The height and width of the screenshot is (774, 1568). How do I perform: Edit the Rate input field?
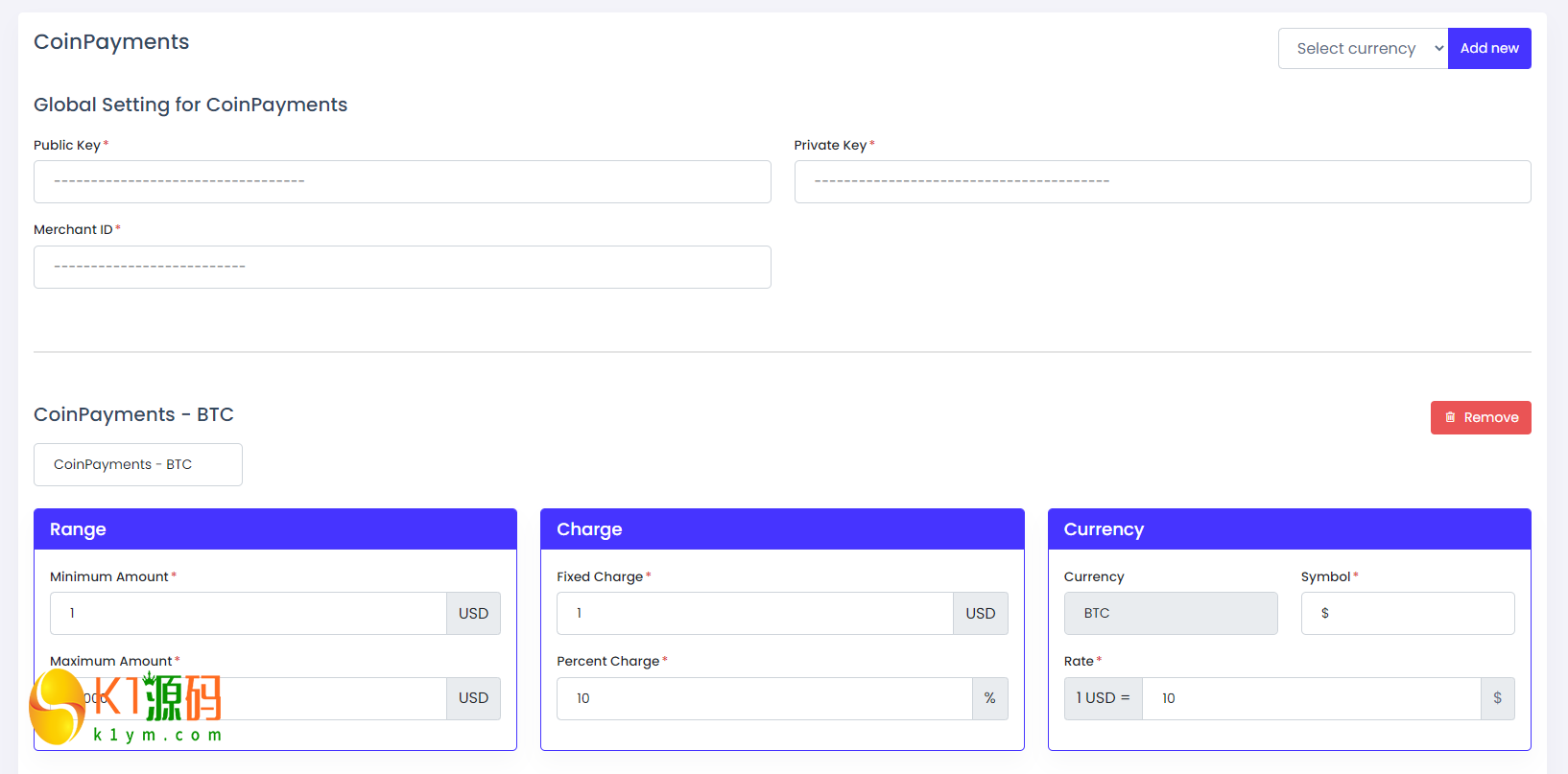(1311, 698)
